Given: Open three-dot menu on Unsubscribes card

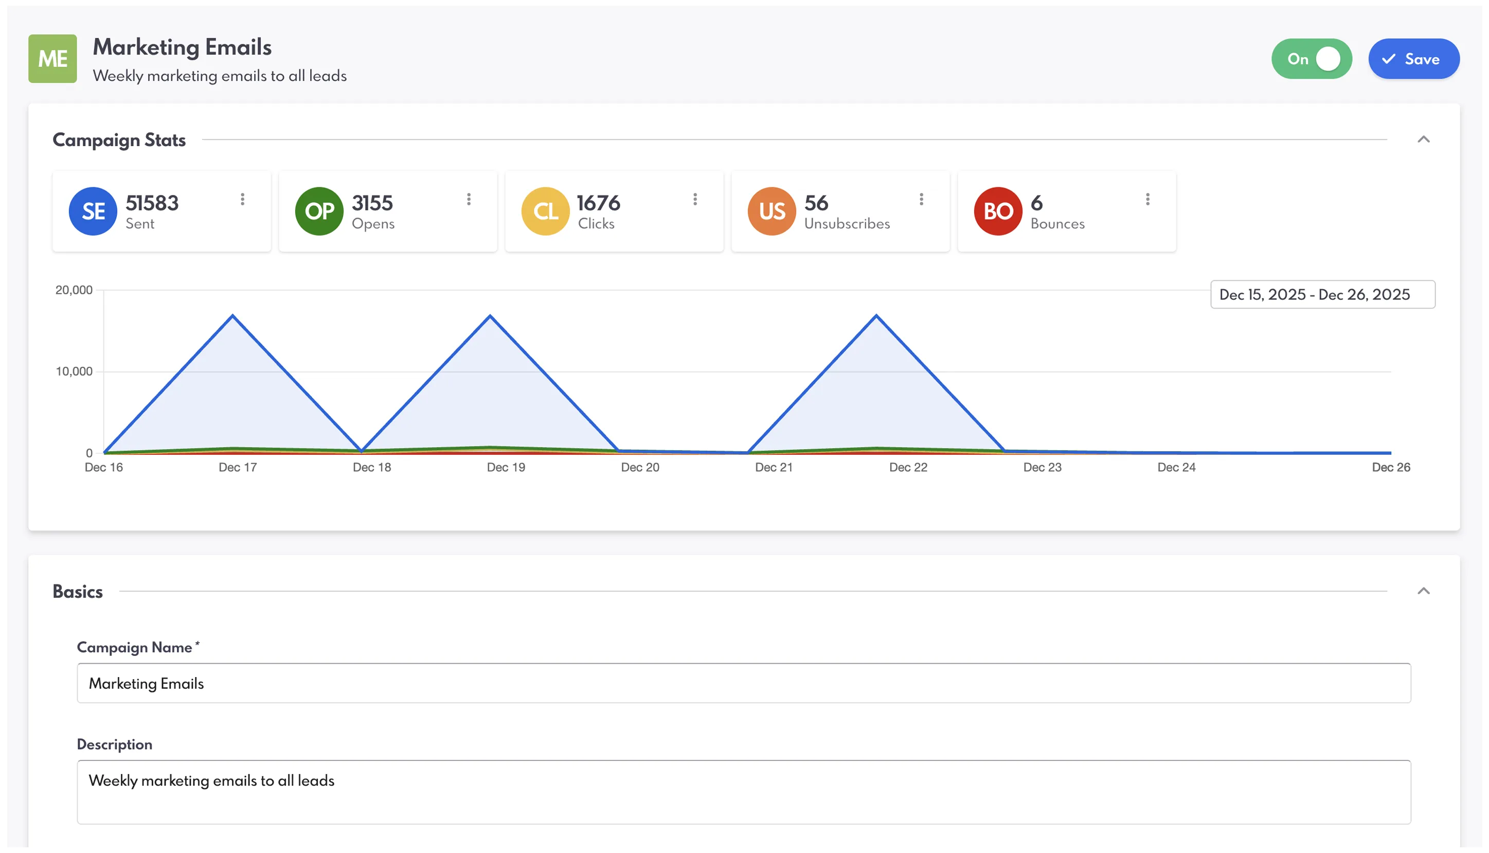Looking at the screenshot, I should pyautogui.click(x=921, y=199).
